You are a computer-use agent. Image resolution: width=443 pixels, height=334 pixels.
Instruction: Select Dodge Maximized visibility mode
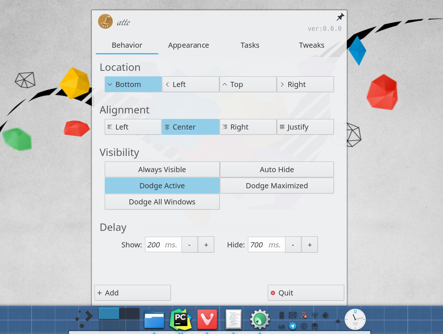[277, 186]
